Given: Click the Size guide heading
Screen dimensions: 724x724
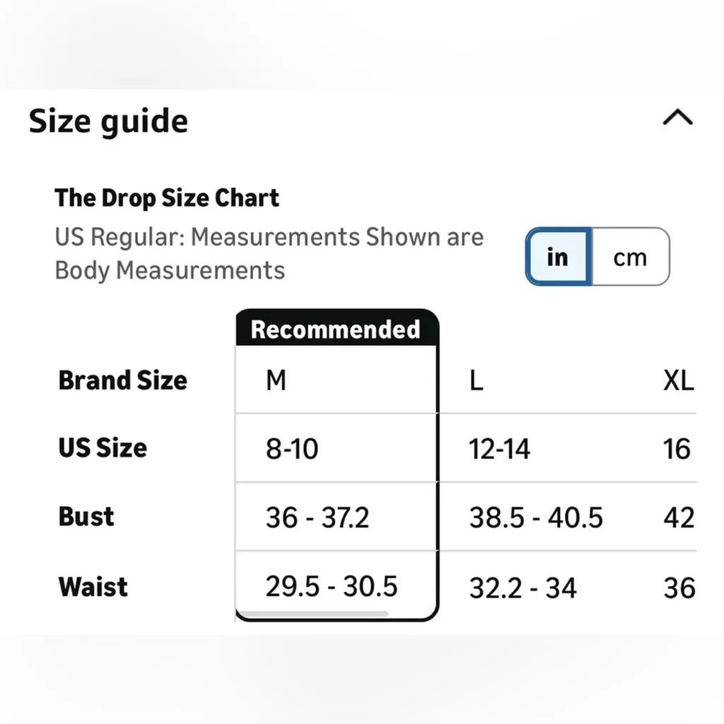Looking at the screenshot, I should coord(108,121).
